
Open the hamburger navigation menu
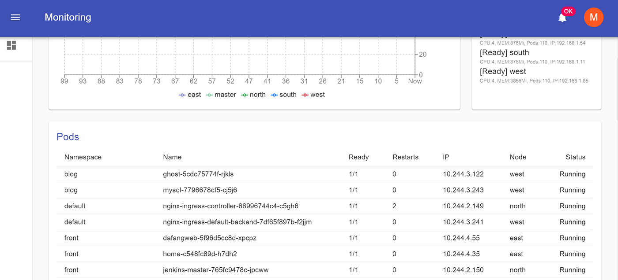click(15, 18)
